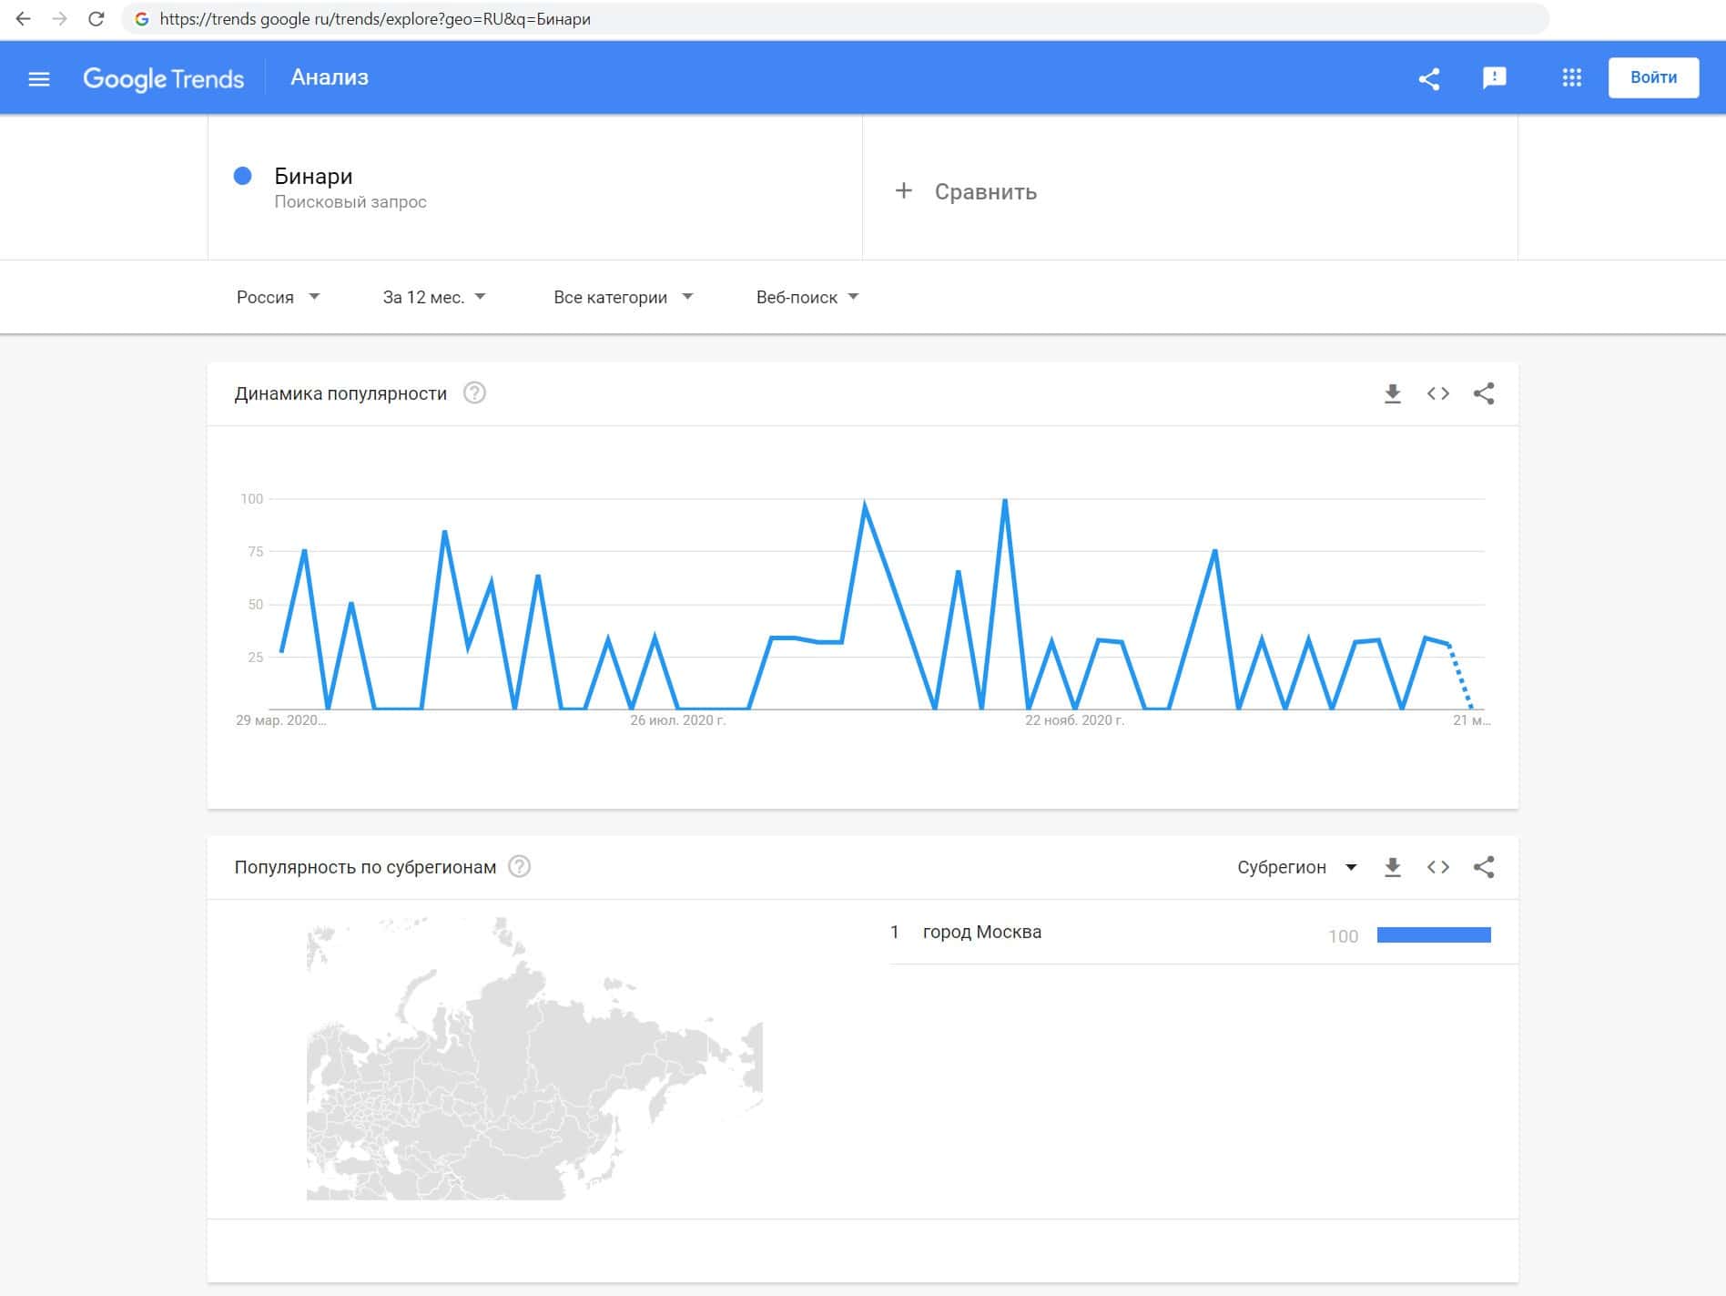Open the Субрегион selector dropdown

coord(1296,867)
